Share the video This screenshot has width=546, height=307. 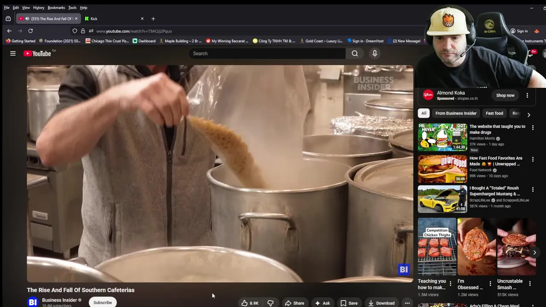[294, 303]
